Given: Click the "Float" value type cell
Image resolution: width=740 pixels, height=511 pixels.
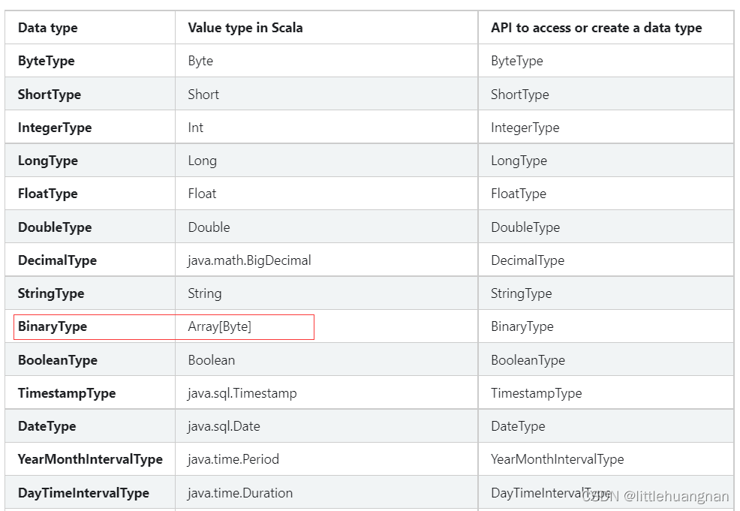Looking at the screenshot, I should [203, 194].
